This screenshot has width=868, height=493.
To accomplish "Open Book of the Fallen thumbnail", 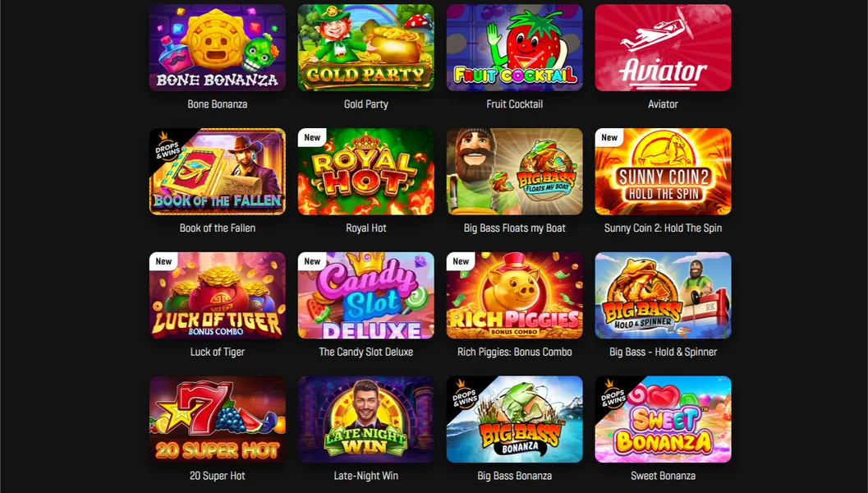I will click(218, 172).
